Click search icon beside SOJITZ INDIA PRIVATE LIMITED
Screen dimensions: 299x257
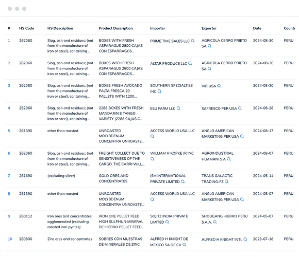[x=167, y=222]
